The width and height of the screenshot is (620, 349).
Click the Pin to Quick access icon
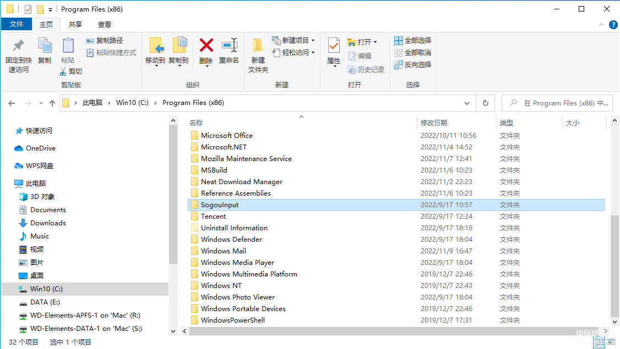(x=18, y=46)
